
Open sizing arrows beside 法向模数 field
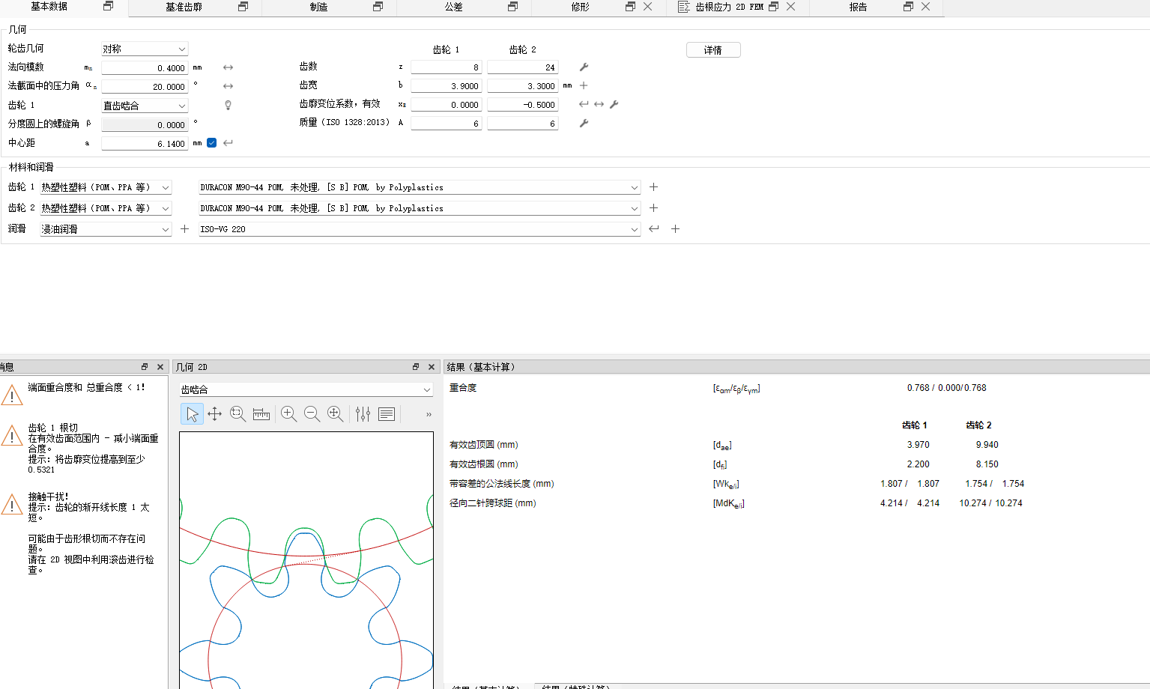(x=228, y=67)
